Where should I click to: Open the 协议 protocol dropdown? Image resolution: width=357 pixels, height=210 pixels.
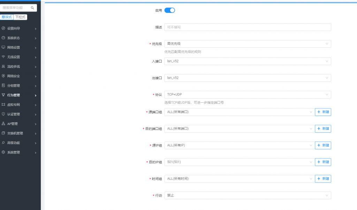[x=248, y=95]
